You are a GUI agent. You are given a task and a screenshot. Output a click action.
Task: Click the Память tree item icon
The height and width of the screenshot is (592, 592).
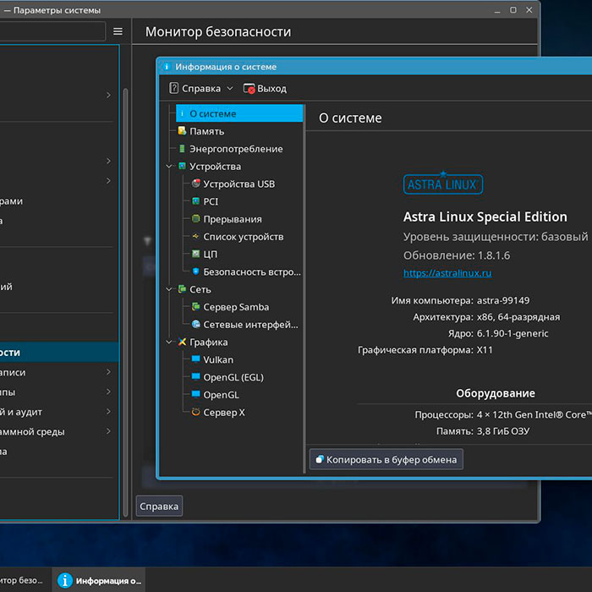click(182, 131)
